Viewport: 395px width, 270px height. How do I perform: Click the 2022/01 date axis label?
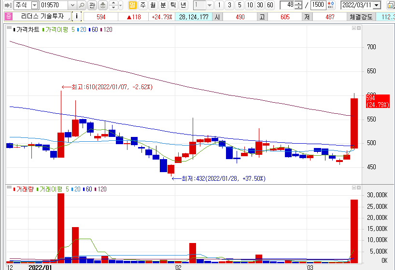pos(40,267)
